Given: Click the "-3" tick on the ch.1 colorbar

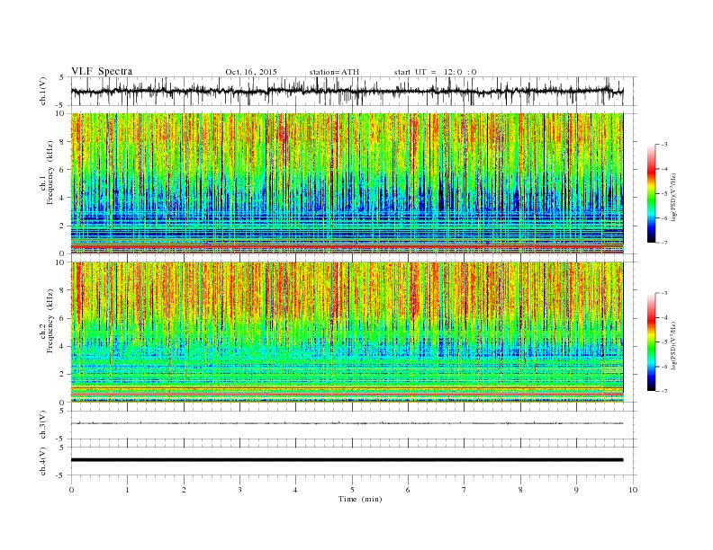Looking at the screenshot, I should [664, 145].
